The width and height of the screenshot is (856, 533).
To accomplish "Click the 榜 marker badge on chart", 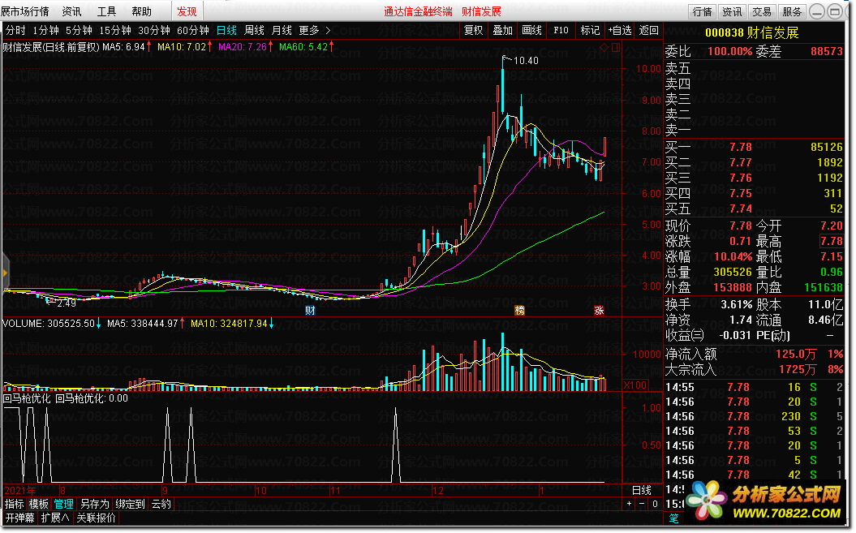I will point(520,311).
